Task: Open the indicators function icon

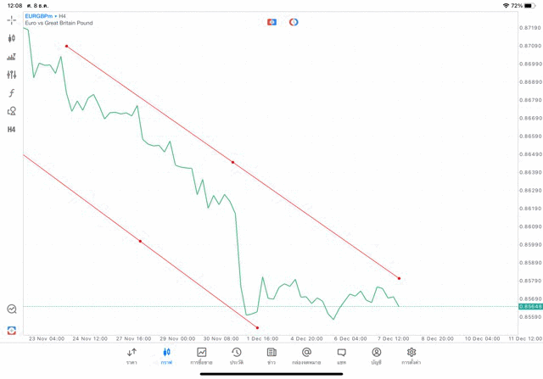Action: [12, 93]
